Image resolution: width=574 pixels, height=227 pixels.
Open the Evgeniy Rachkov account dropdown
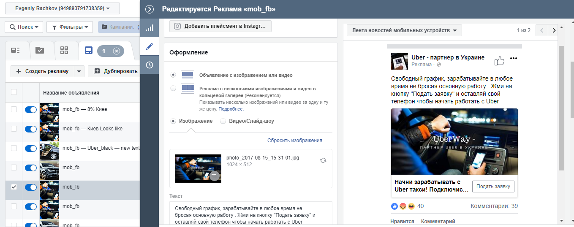point(63,8)
